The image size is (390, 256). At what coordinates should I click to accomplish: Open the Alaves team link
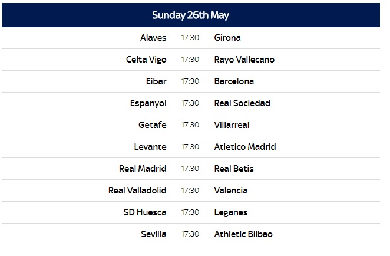point(153,38)
